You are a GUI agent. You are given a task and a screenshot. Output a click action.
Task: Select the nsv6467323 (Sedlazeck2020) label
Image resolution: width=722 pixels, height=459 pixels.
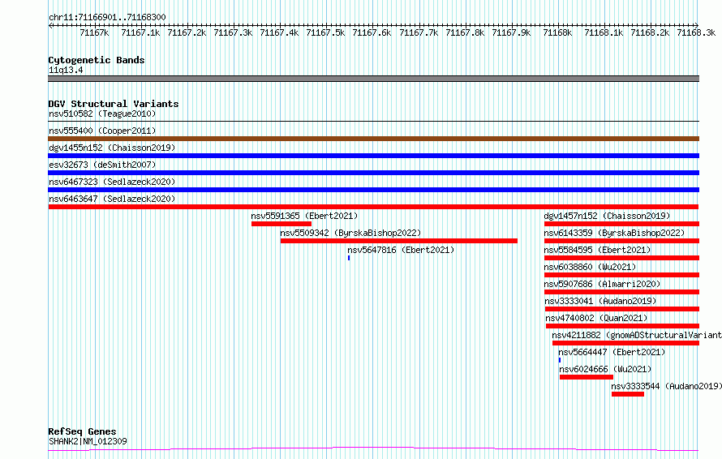pos(112,182)
